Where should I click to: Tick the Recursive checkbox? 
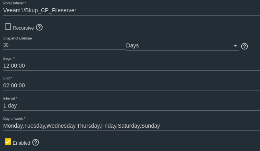[x=8, y=26]
